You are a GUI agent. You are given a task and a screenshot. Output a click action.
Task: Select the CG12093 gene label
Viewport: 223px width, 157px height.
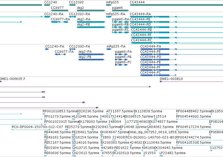click(x=76, y=2)
